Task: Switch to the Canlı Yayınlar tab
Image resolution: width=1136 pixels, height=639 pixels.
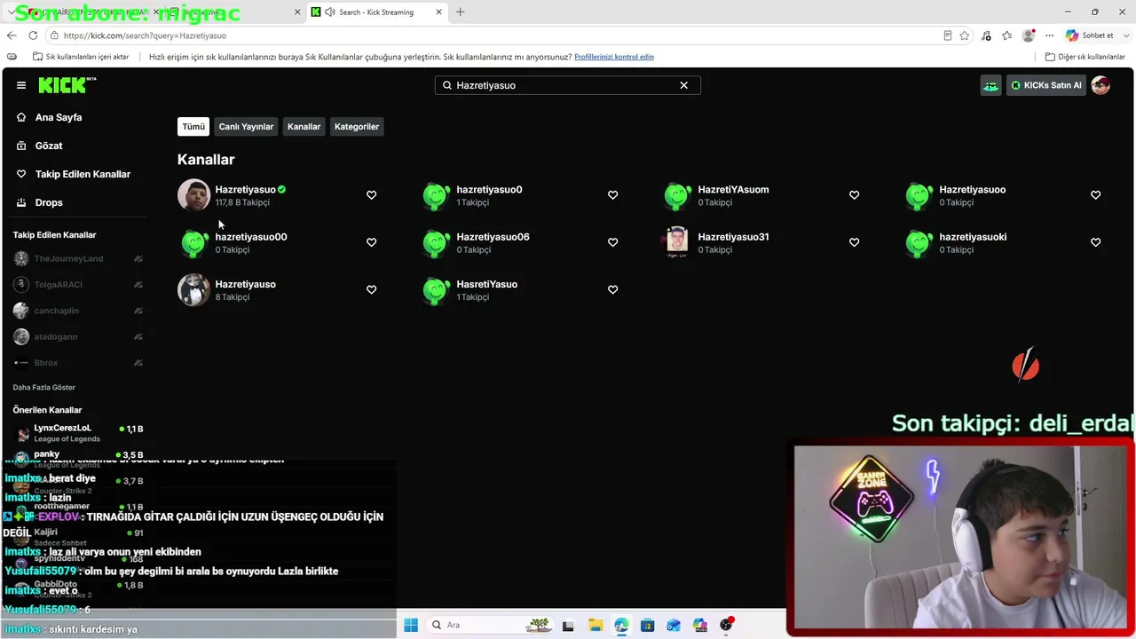Action: coord(246,127)
